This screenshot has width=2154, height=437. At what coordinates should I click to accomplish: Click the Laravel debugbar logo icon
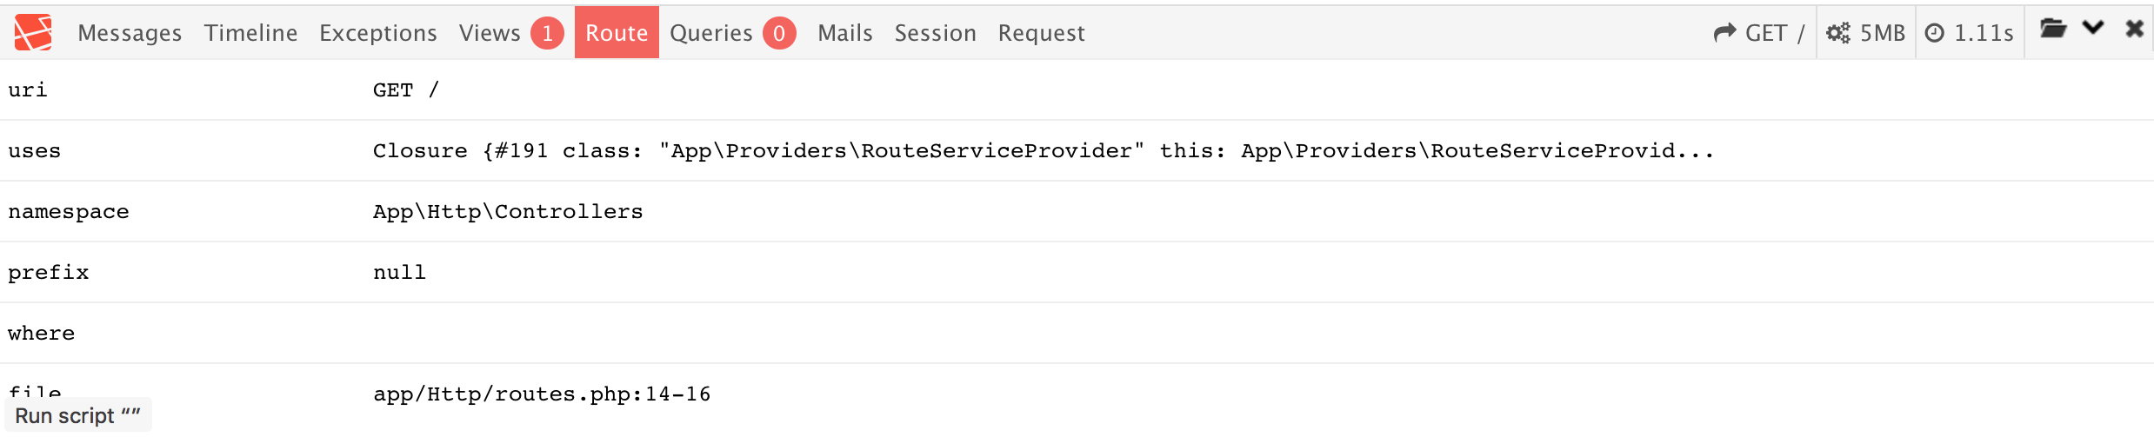pyautogui.click(x=33, y=32)
